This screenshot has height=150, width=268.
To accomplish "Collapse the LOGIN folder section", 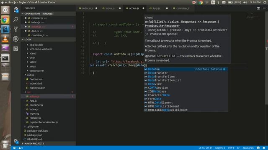I will pyautogui.click(x=28, y=39).
